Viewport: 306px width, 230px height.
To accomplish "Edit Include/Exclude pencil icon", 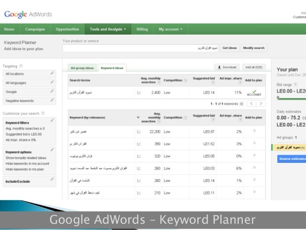I will [x=52, y=179].
